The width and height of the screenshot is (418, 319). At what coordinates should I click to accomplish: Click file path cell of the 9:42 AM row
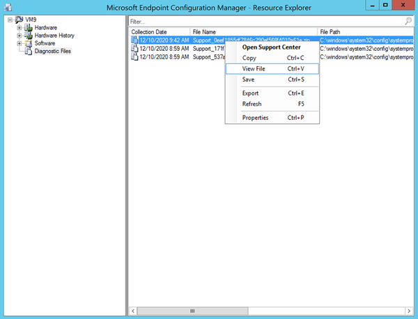(366, 40)
